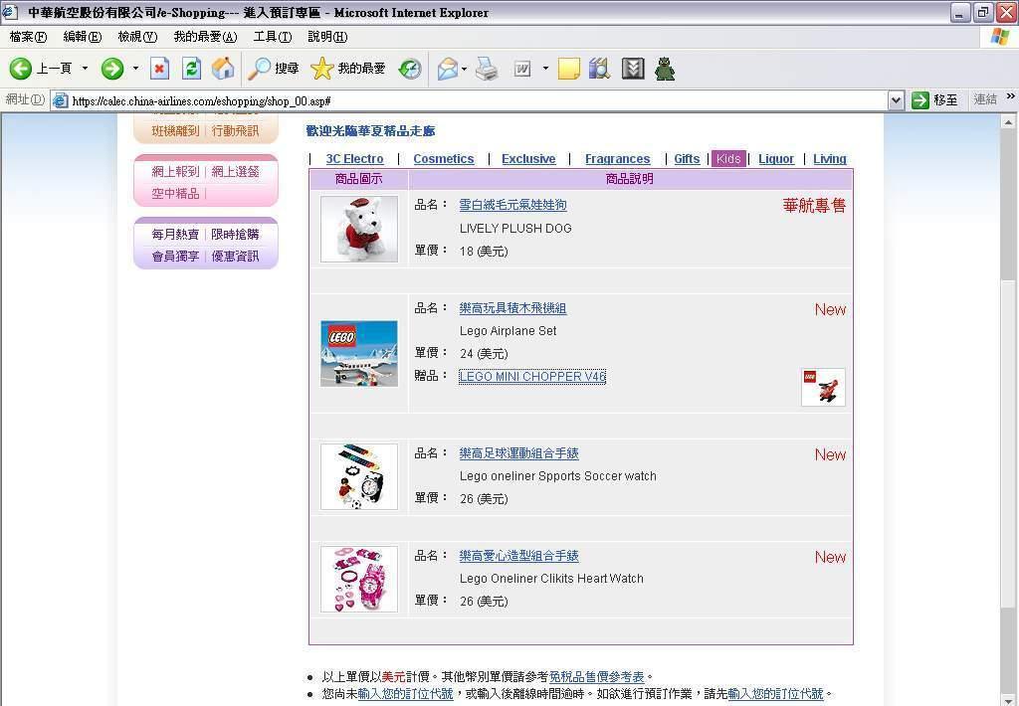Click the page icon in address bar
Viewport: 1019px width, 706px height.
click(x=61, y=100)
